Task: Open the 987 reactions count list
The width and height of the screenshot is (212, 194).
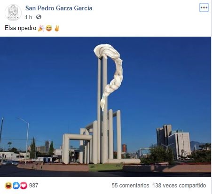Action: [x=33, y=186]
